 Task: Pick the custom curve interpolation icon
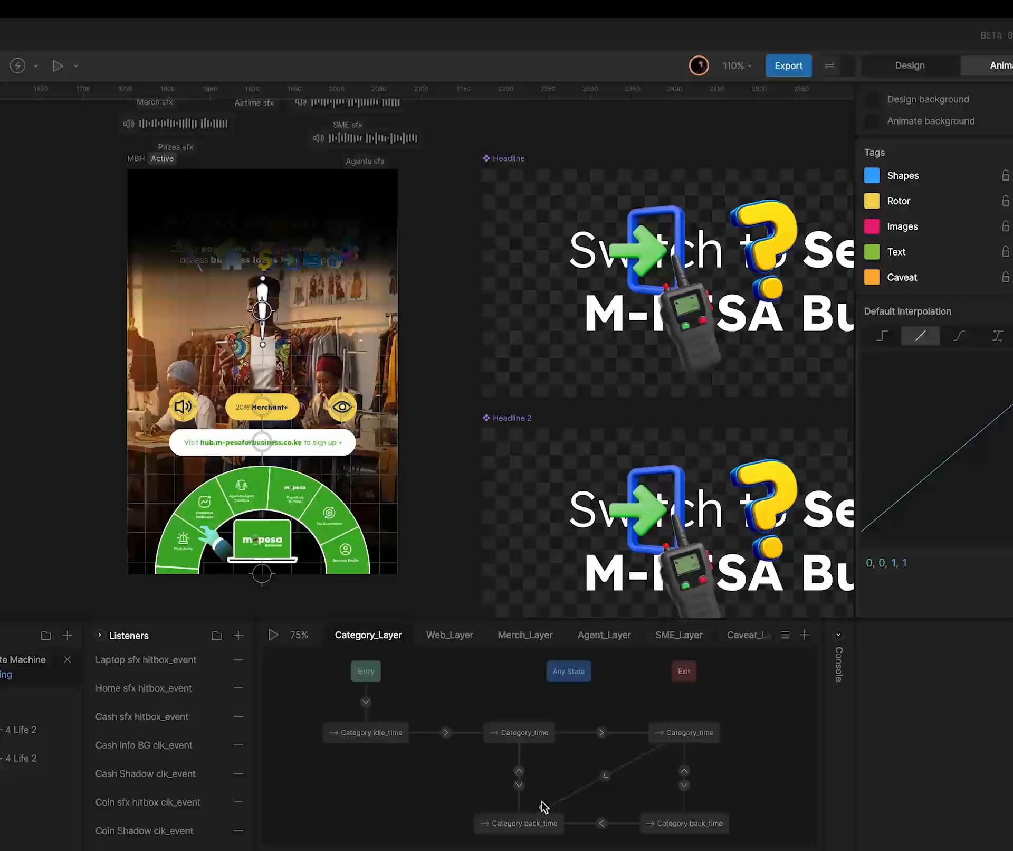click(x=997, y=336)
